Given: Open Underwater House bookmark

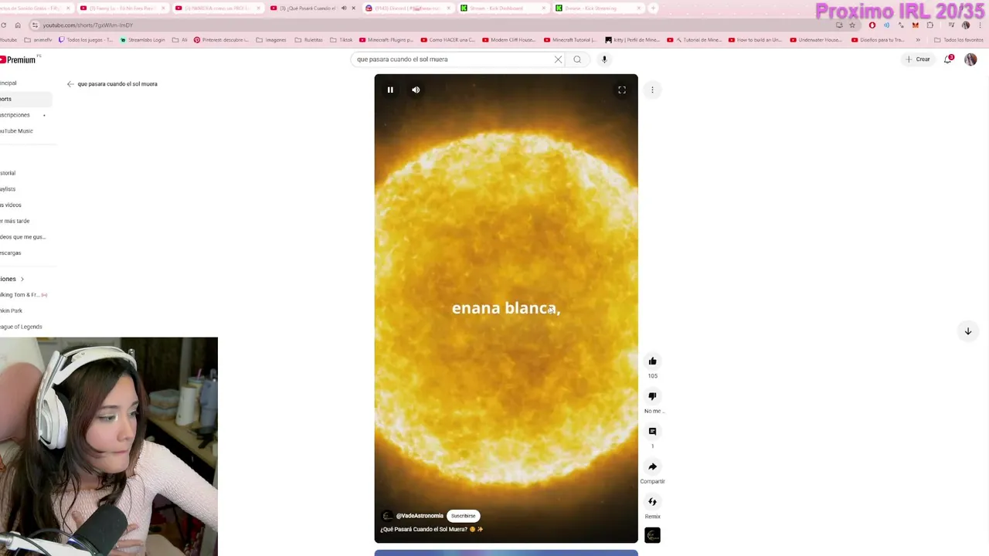Looking at the screenshot, I should (816, 40).
